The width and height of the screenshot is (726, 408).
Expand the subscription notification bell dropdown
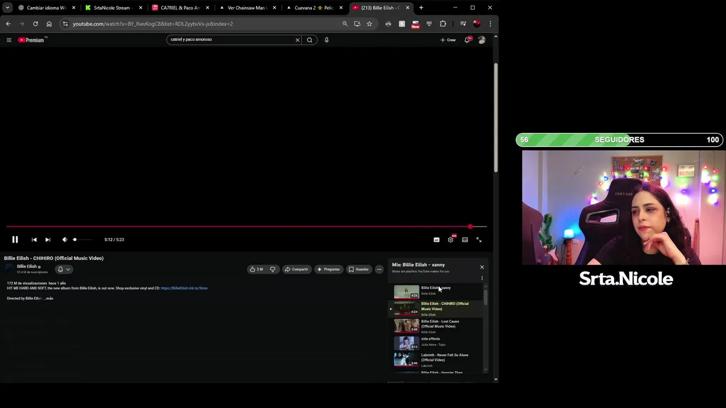64,269
